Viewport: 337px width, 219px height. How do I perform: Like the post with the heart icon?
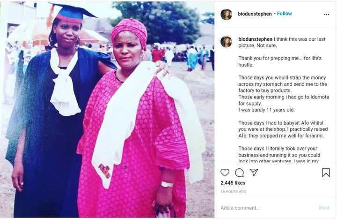(225, 173)
